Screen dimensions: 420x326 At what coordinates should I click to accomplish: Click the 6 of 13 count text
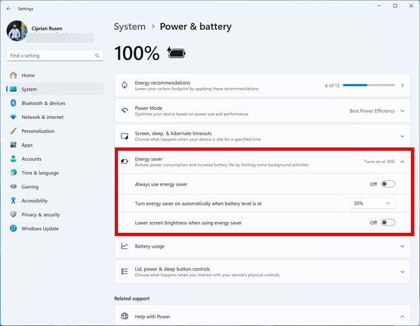(332, 85)
